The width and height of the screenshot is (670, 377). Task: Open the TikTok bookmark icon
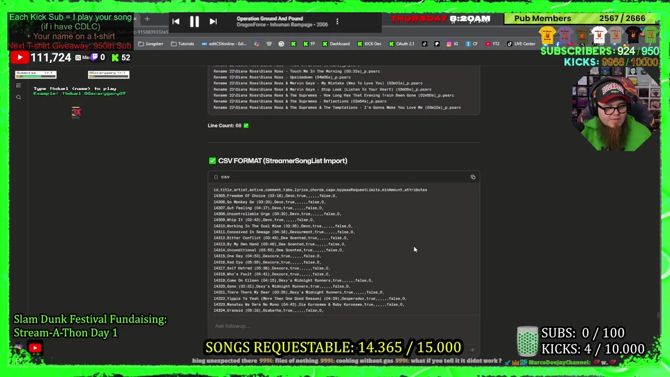coord(425,43)
